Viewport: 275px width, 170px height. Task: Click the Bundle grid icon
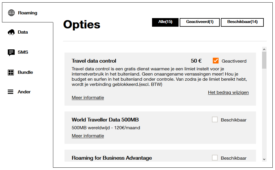(x=11, y=72)
